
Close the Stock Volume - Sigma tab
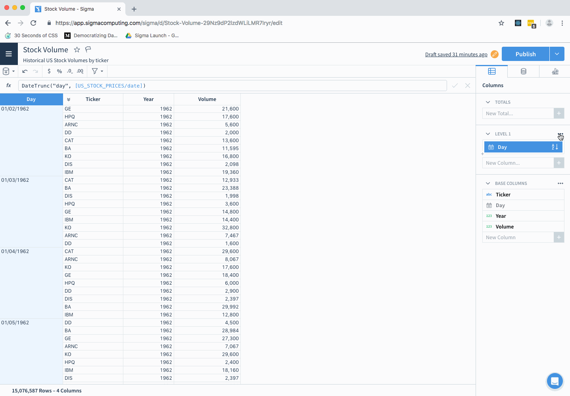pos(119,9)
